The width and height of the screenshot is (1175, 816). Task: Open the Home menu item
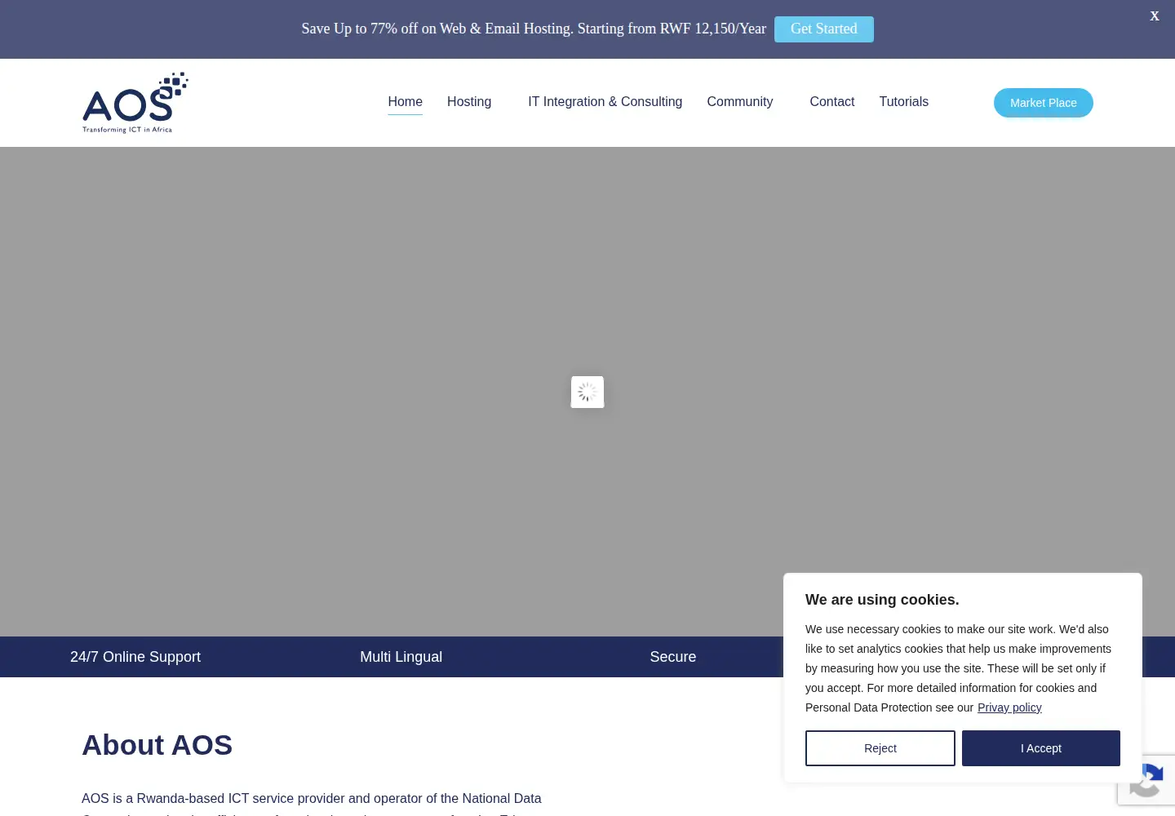405,102
